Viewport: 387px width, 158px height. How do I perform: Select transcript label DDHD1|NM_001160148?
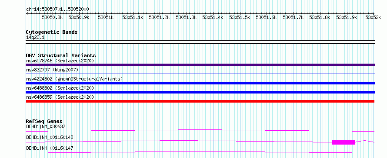coord(50,137)
